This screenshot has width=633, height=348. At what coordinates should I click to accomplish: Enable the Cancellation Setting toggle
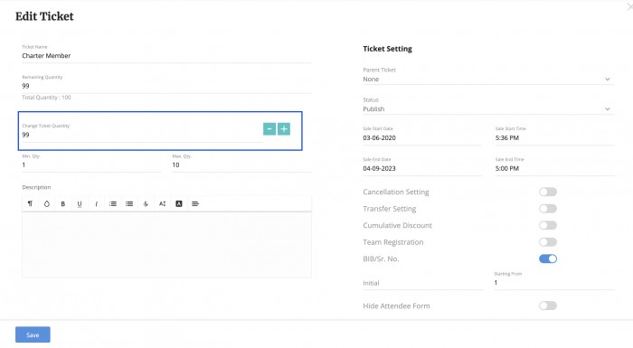[548, 192]
